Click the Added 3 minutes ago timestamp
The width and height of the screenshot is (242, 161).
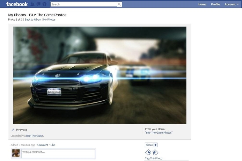point(23,145)
